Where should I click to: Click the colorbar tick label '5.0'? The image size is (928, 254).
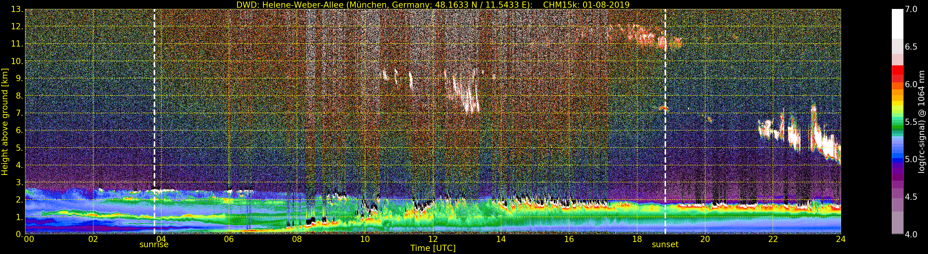911,159
